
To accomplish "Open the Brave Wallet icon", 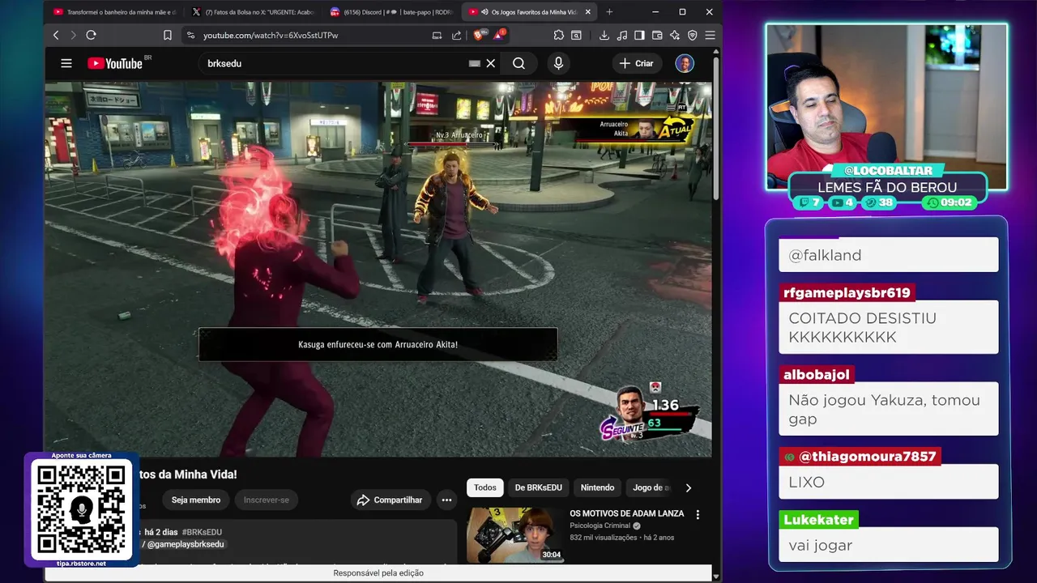I will click(657, 35).
